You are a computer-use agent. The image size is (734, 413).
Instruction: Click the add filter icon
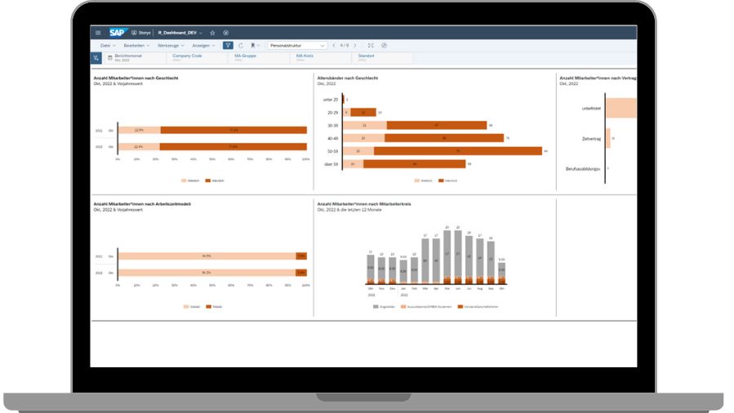(x=96, y=58)
